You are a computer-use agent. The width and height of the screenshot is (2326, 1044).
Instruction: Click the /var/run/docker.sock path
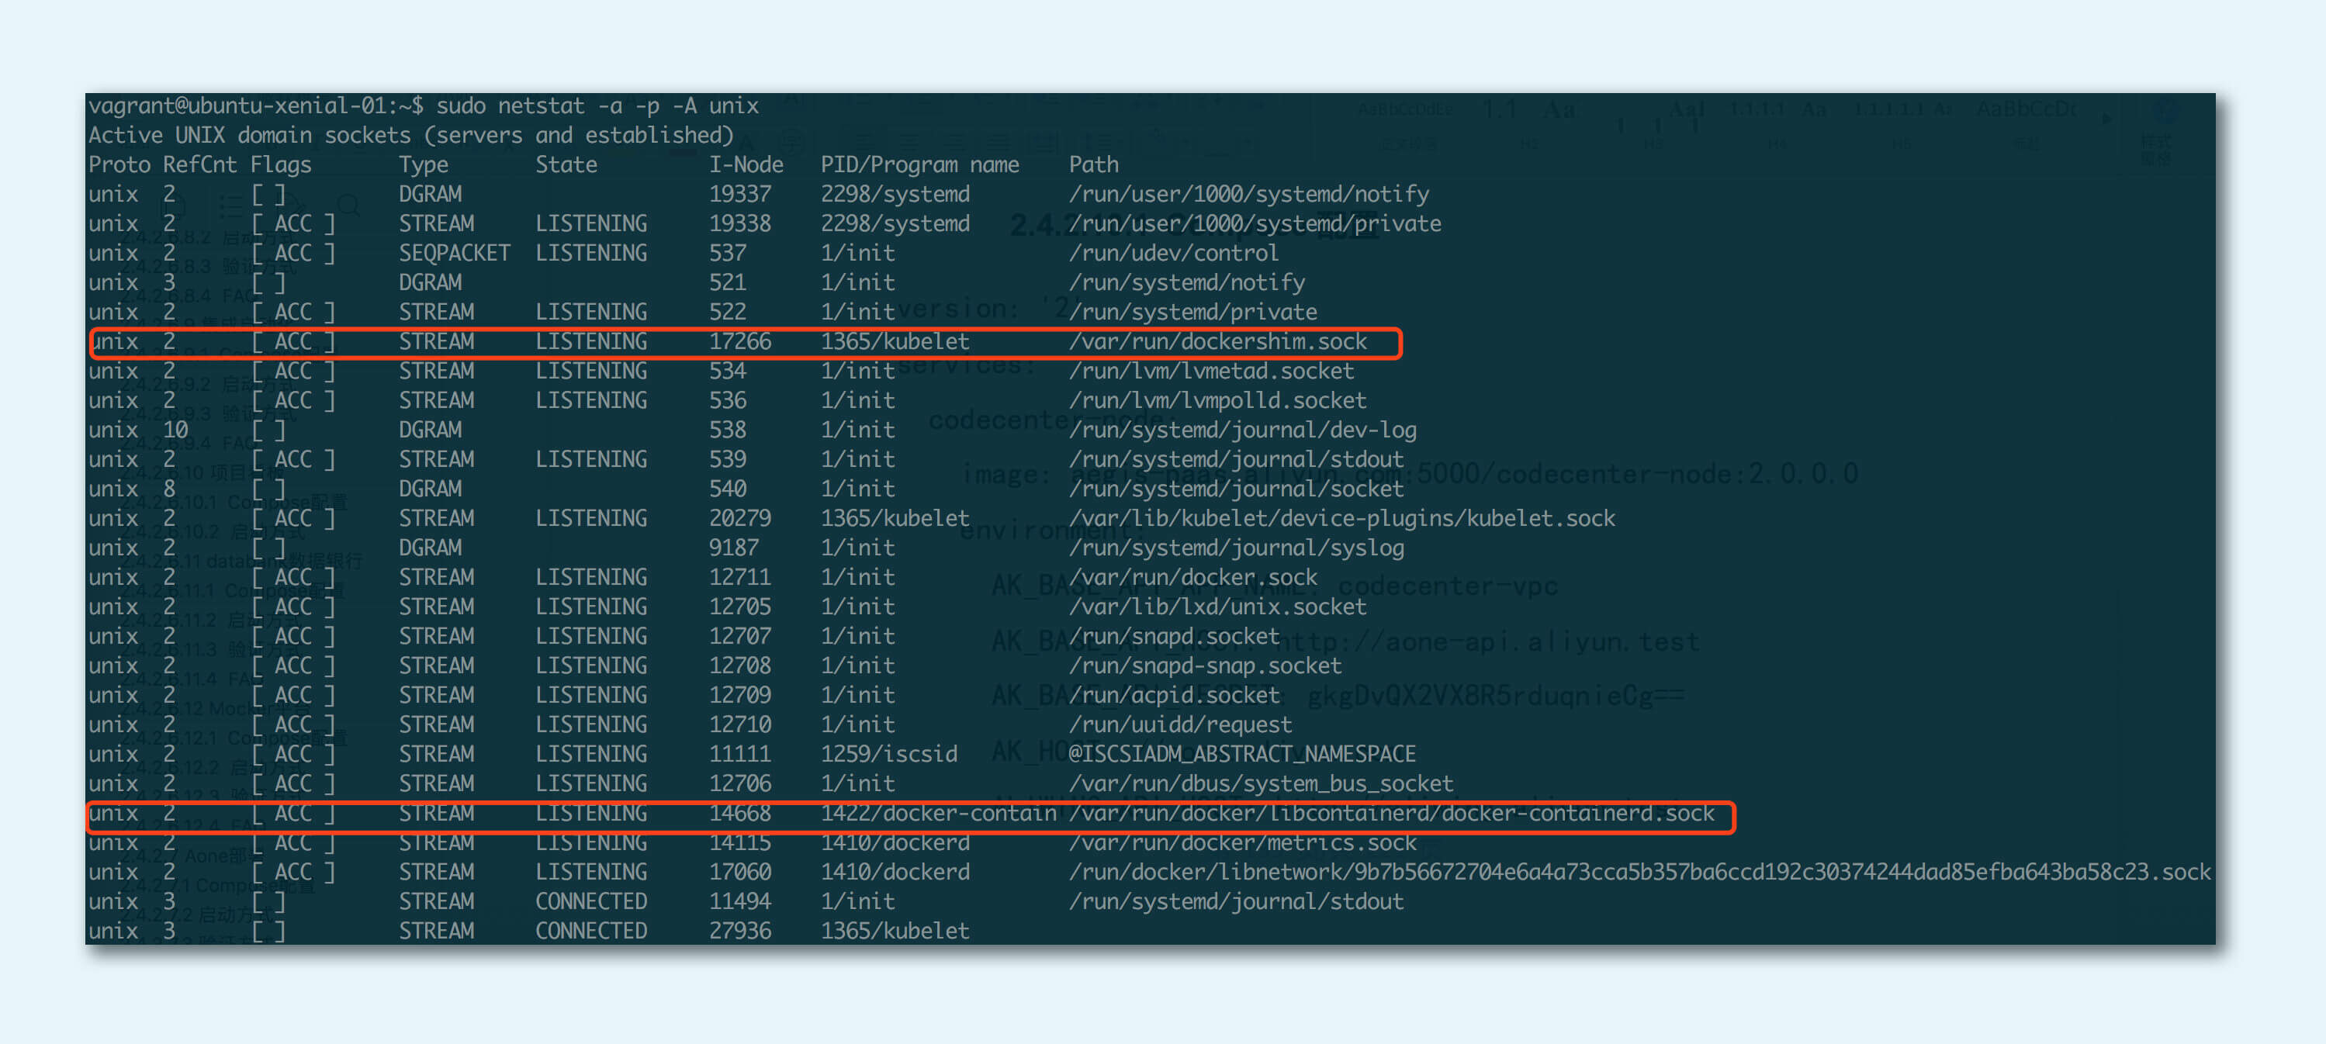(1192, 578)
